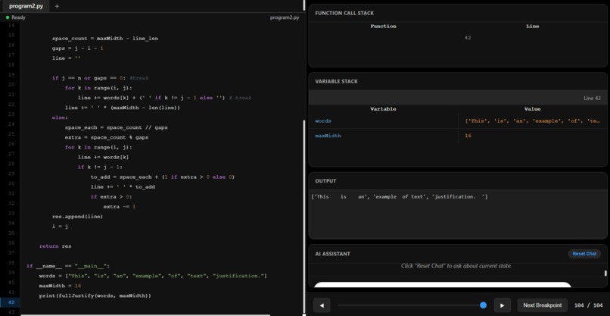Click the 'i = j' code line

(x=60, y=227)
